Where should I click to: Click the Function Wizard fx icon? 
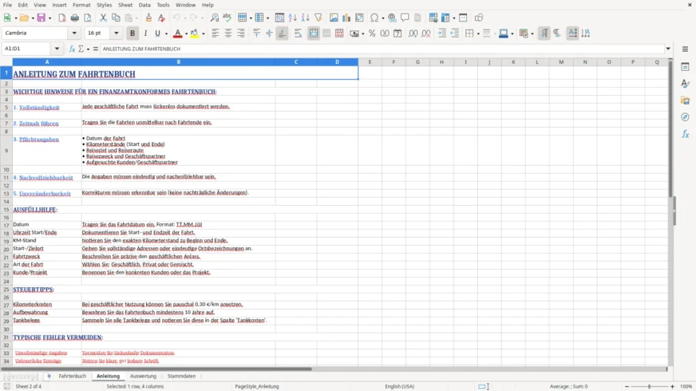point(72,49)
